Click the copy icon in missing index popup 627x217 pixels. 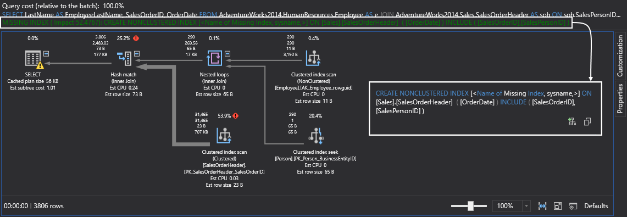pyautogui.click(x=587, y=122)
